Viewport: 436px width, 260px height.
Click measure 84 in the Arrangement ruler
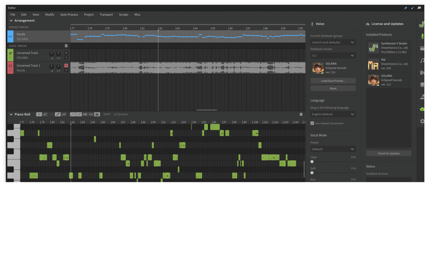click(x=195, y=28)
